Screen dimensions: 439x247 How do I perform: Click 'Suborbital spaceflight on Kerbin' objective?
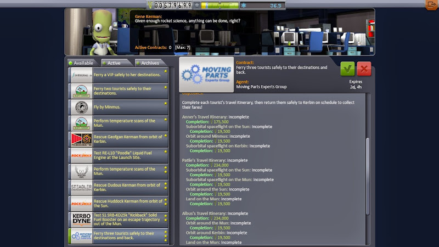(x=228, y=146)
